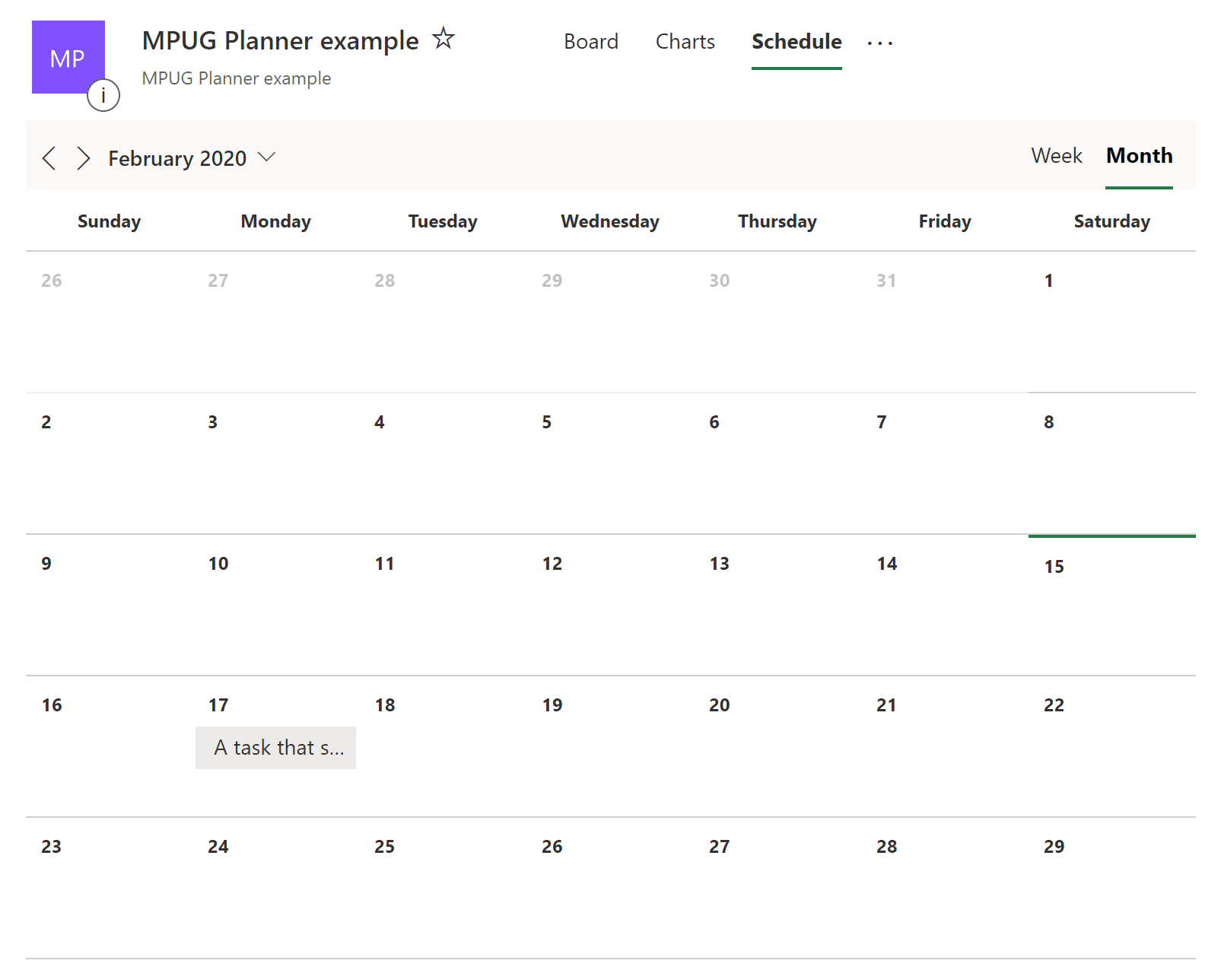
Task: Open the more options ellipsis menu
Action: (880, 43)
